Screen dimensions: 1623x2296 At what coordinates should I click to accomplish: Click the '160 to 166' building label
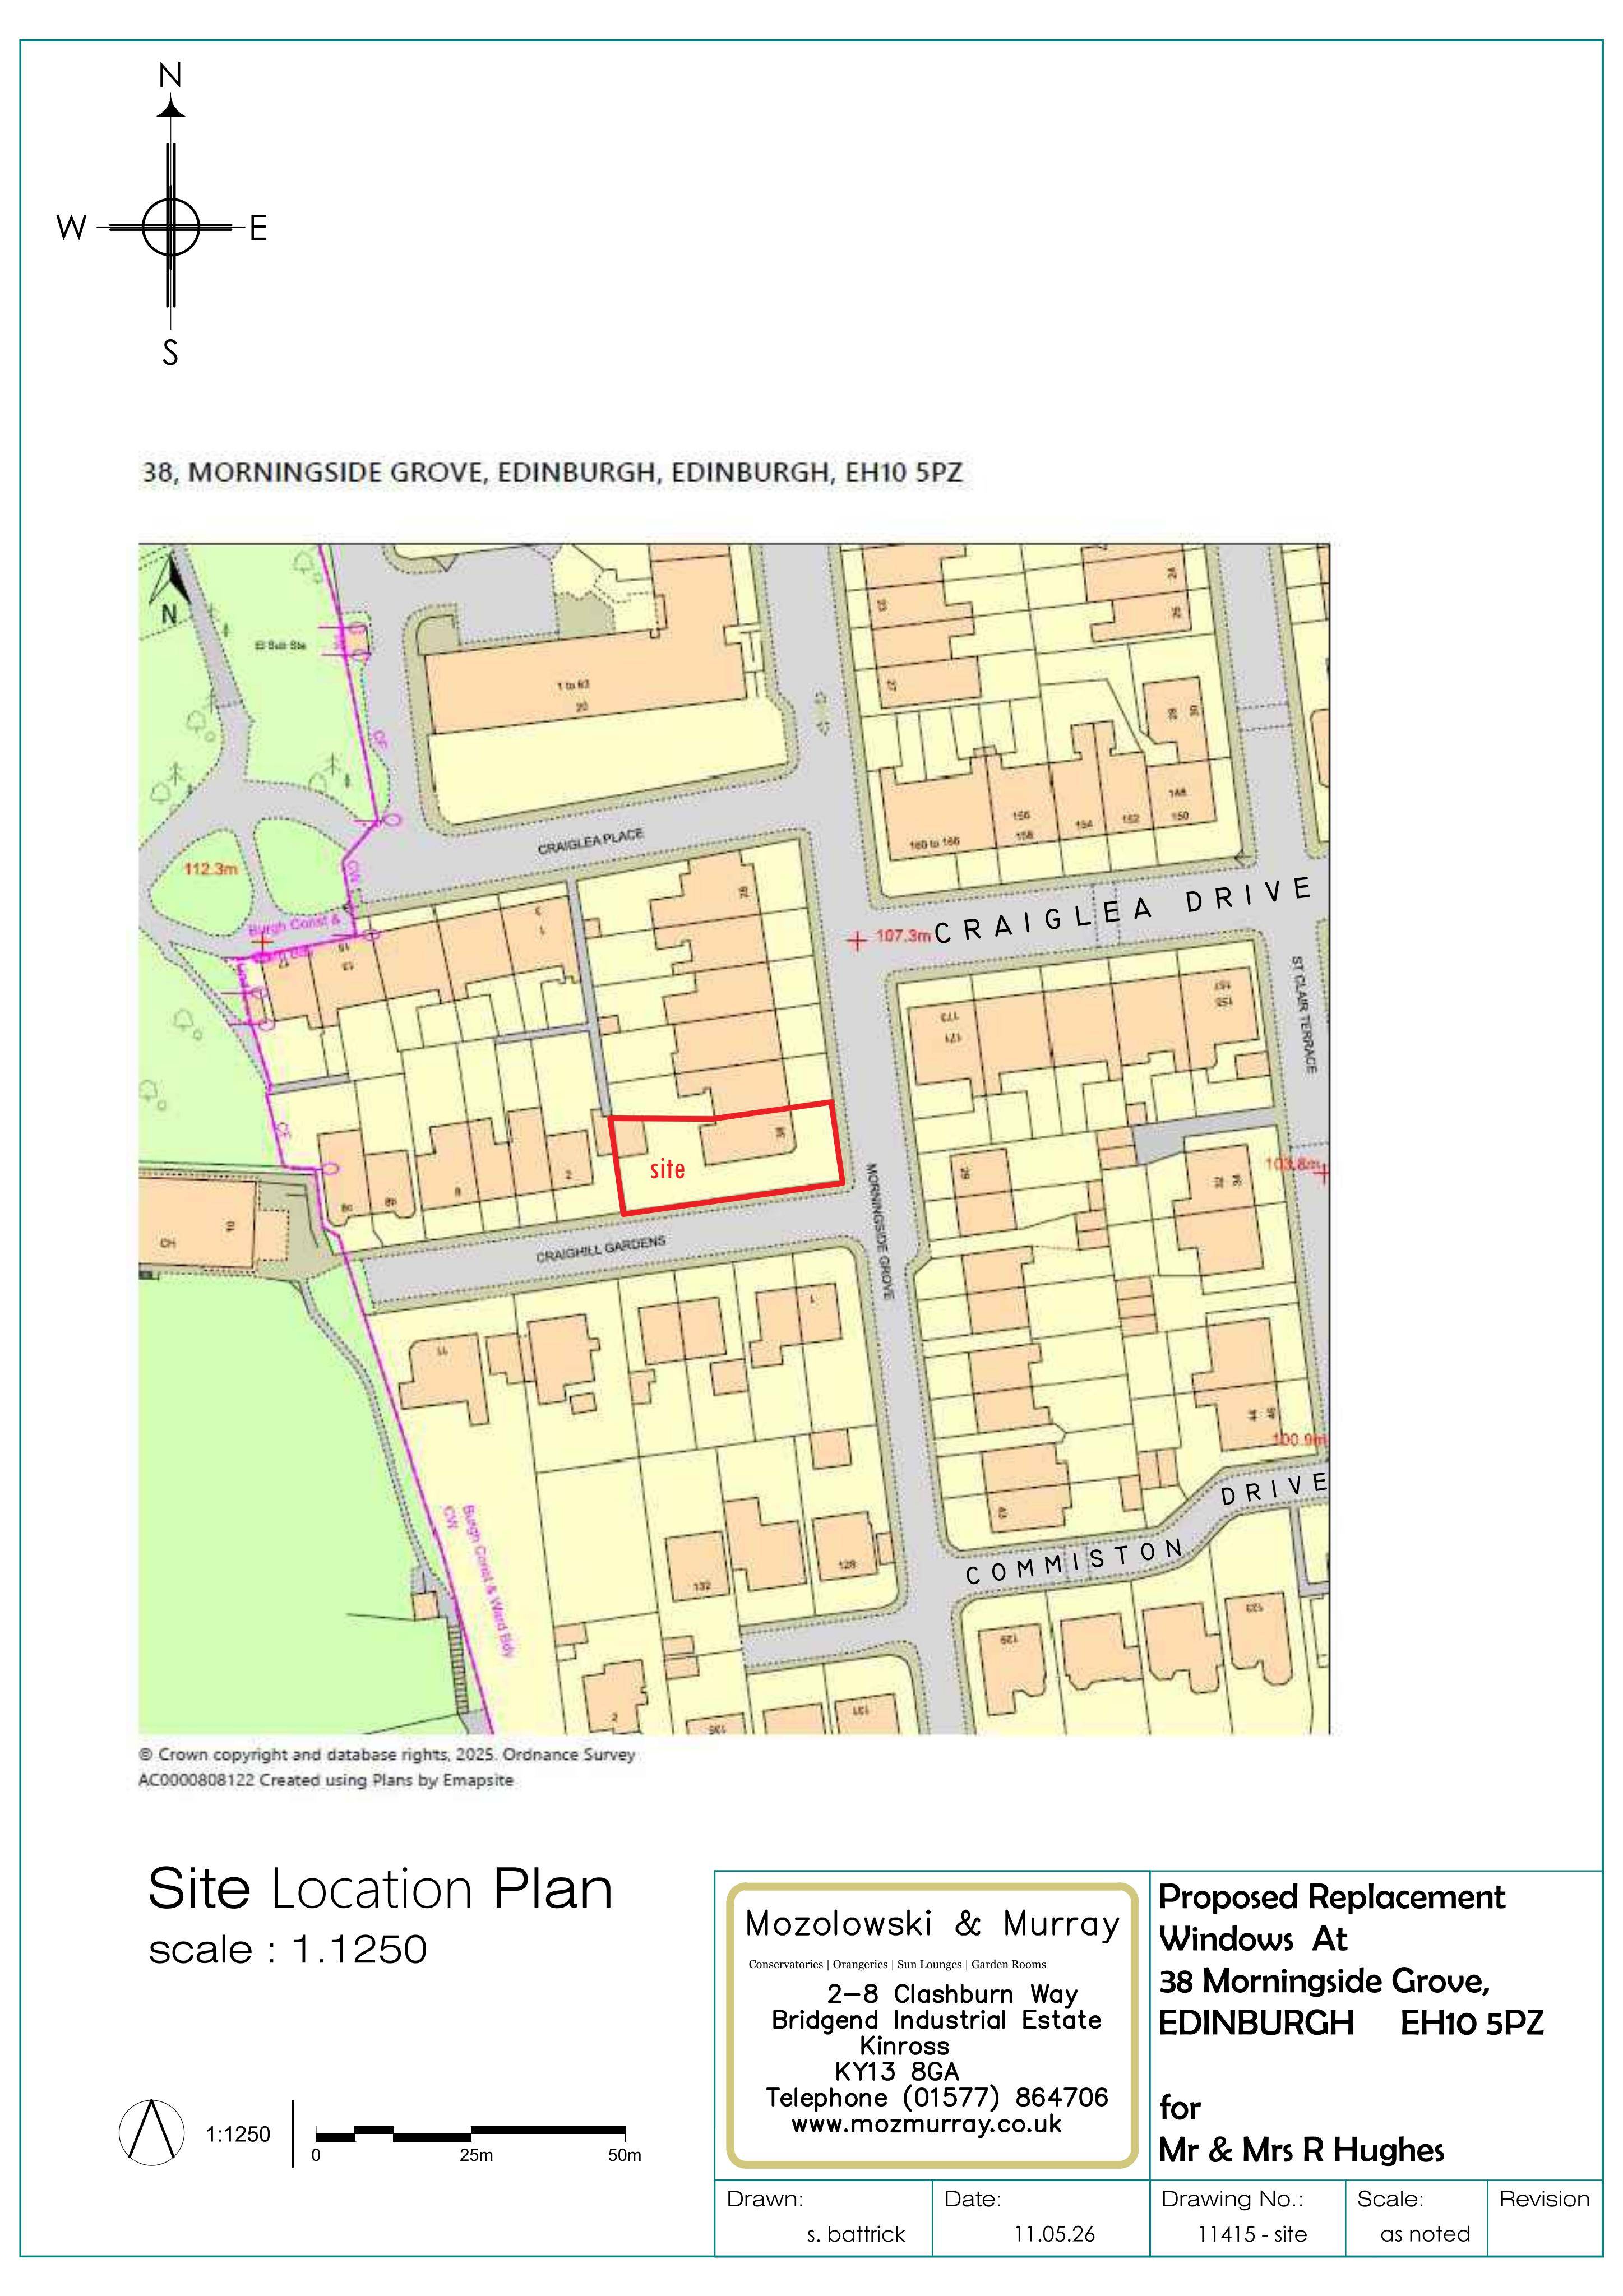(934, 845)
